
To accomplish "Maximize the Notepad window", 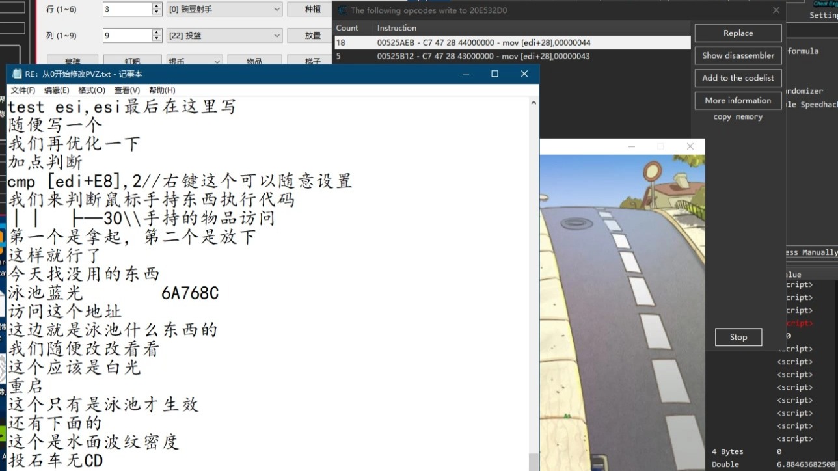I will pyautogui.click(x=494, y=74).
